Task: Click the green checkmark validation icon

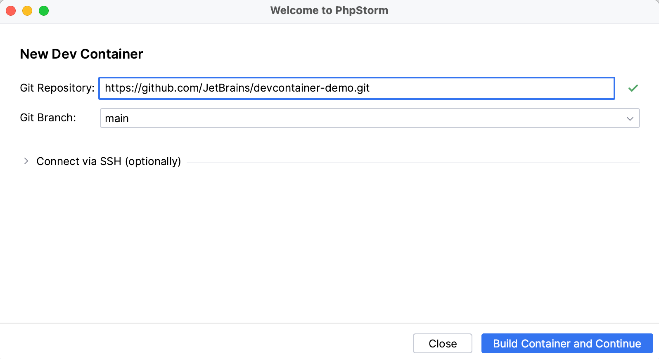Action: coord(633,88)
